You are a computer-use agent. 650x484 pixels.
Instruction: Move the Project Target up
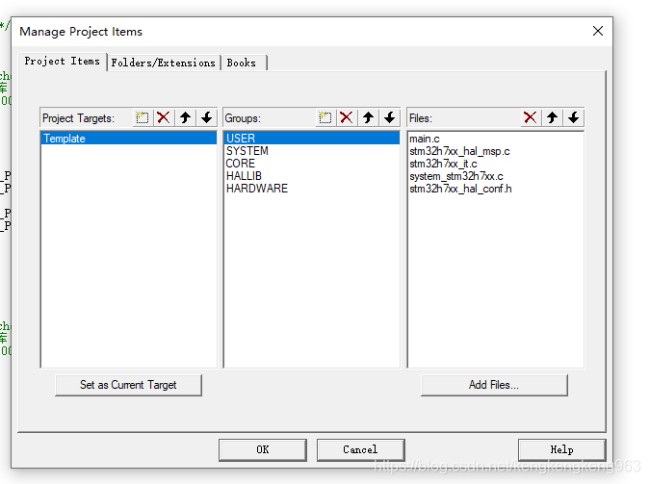click(x=185, y=117)
